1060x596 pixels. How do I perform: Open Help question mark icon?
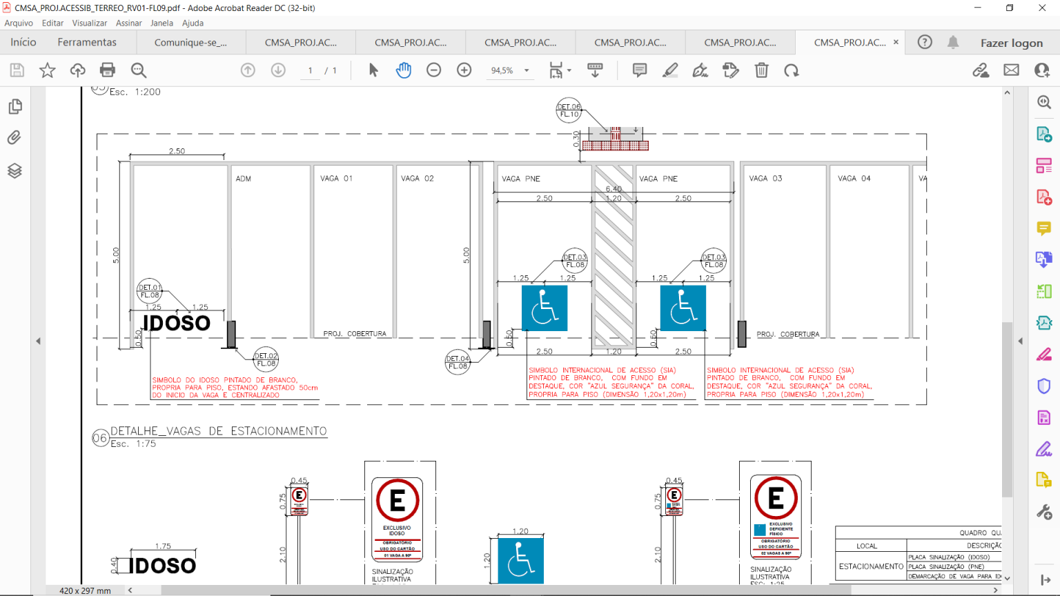(925, 42)
